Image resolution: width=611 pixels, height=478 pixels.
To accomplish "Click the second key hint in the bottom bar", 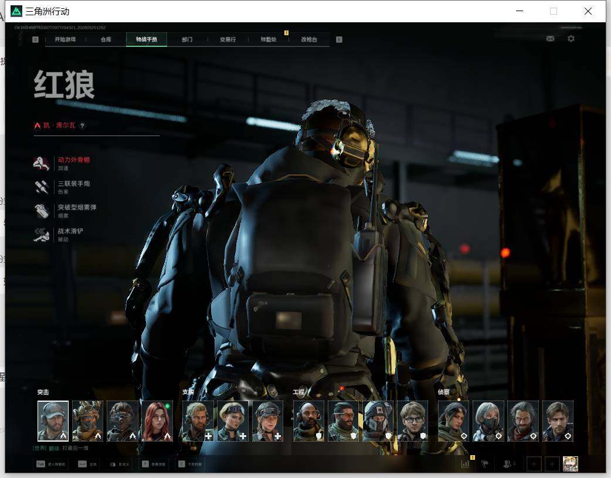I will coord(88,465).
